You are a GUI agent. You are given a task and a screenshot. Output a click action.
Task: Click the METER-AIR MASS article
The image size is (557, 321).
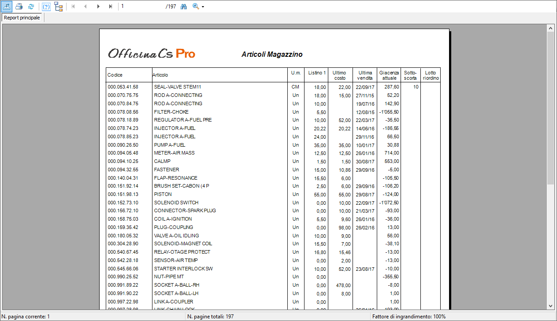[175, 153]
